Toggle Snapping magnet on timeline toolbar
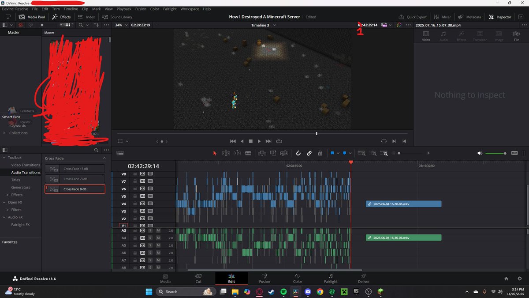Image resolution: width=529 pixels, height=298 pixels. [x=298, y=153]
